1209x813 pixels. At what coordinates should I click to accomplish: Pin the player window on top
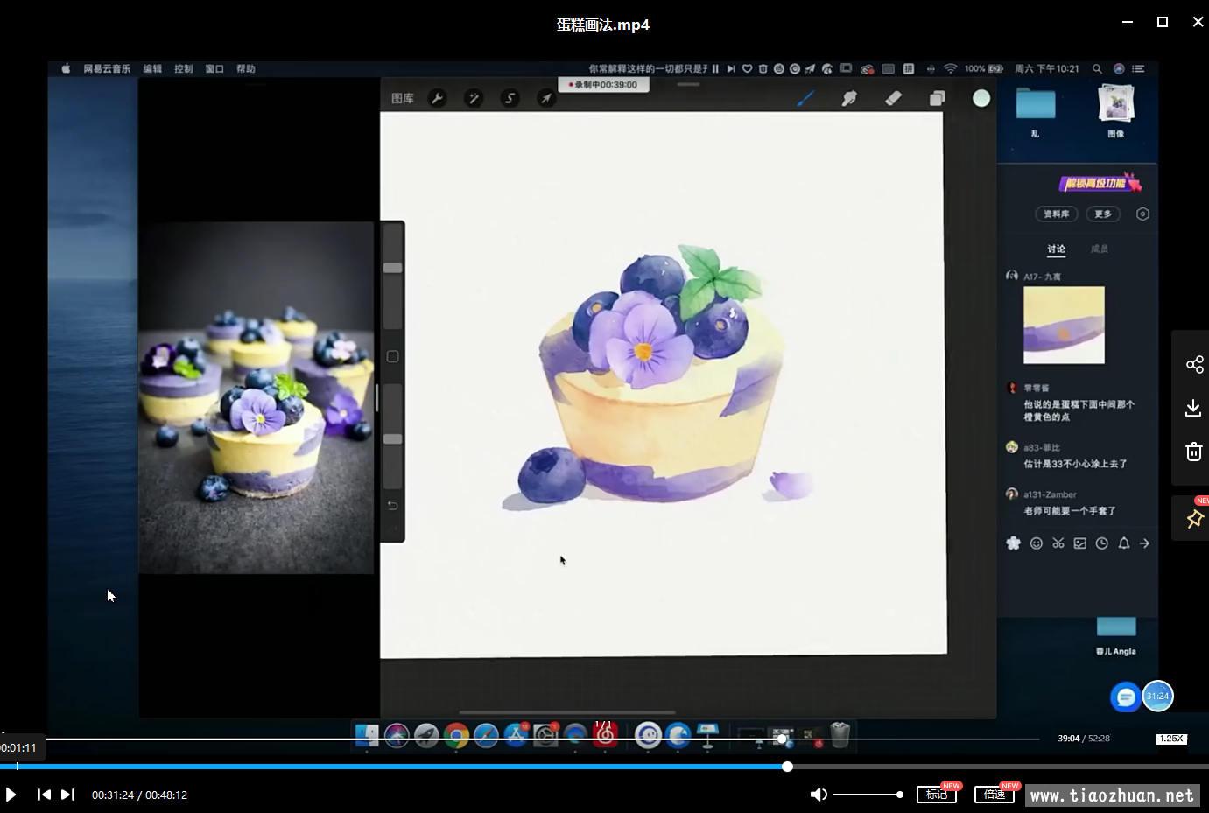coord(1194,519)
